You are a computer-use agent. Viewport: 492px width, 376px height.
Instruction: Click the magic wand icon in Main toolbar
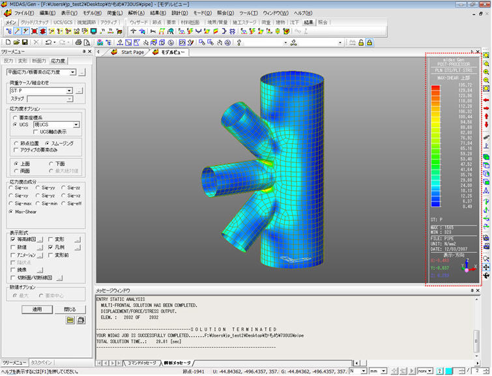pos(18,31)
